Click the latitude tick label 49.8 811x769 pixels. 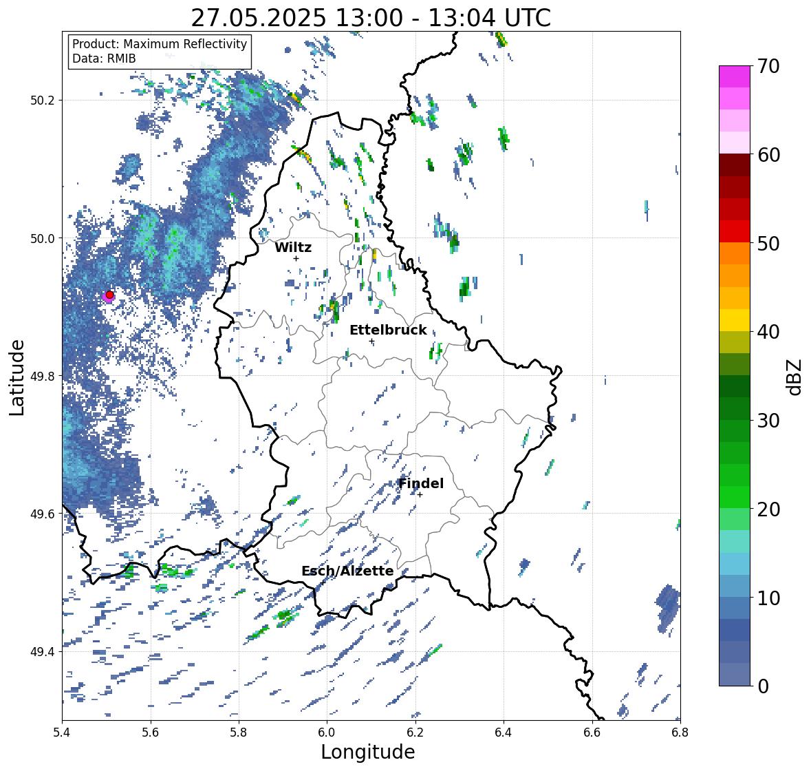(43, 376)
